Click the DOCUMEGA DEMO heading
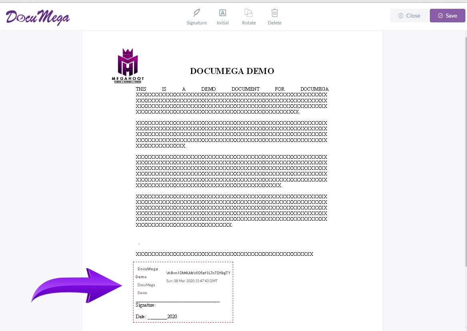This screenshot has height=331, width=467. coord(232,71)
